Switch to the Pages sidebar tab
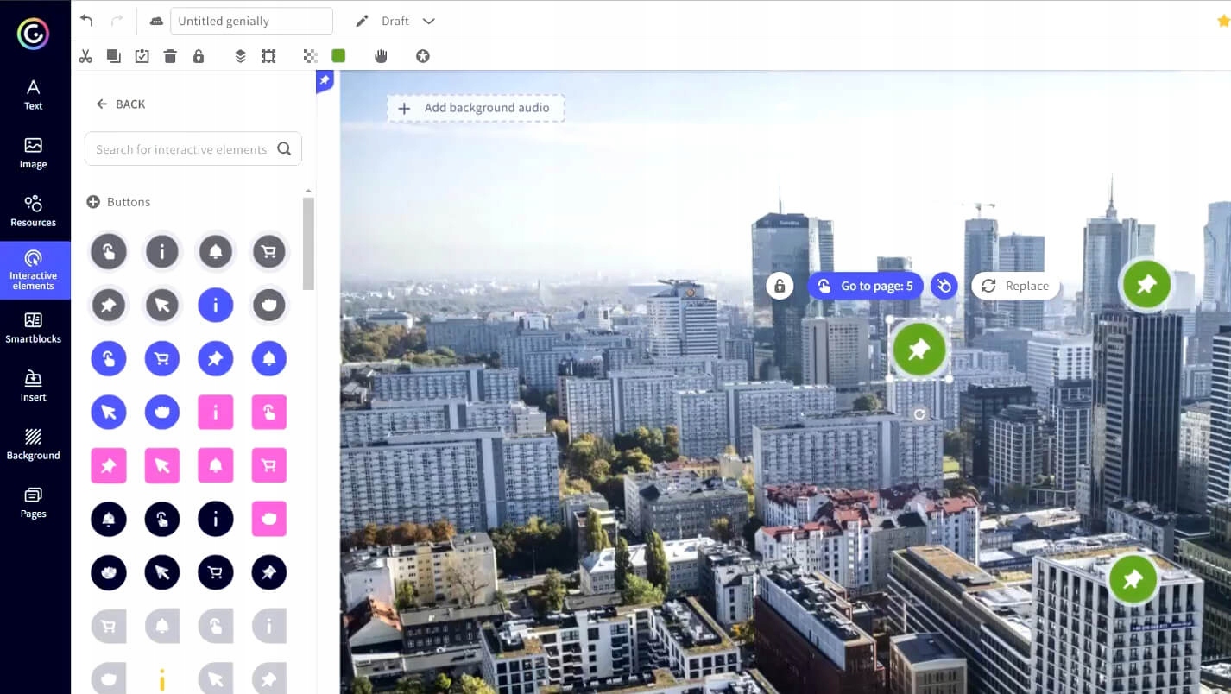The height and width of the screenshot is (694, 1231). 34,502
